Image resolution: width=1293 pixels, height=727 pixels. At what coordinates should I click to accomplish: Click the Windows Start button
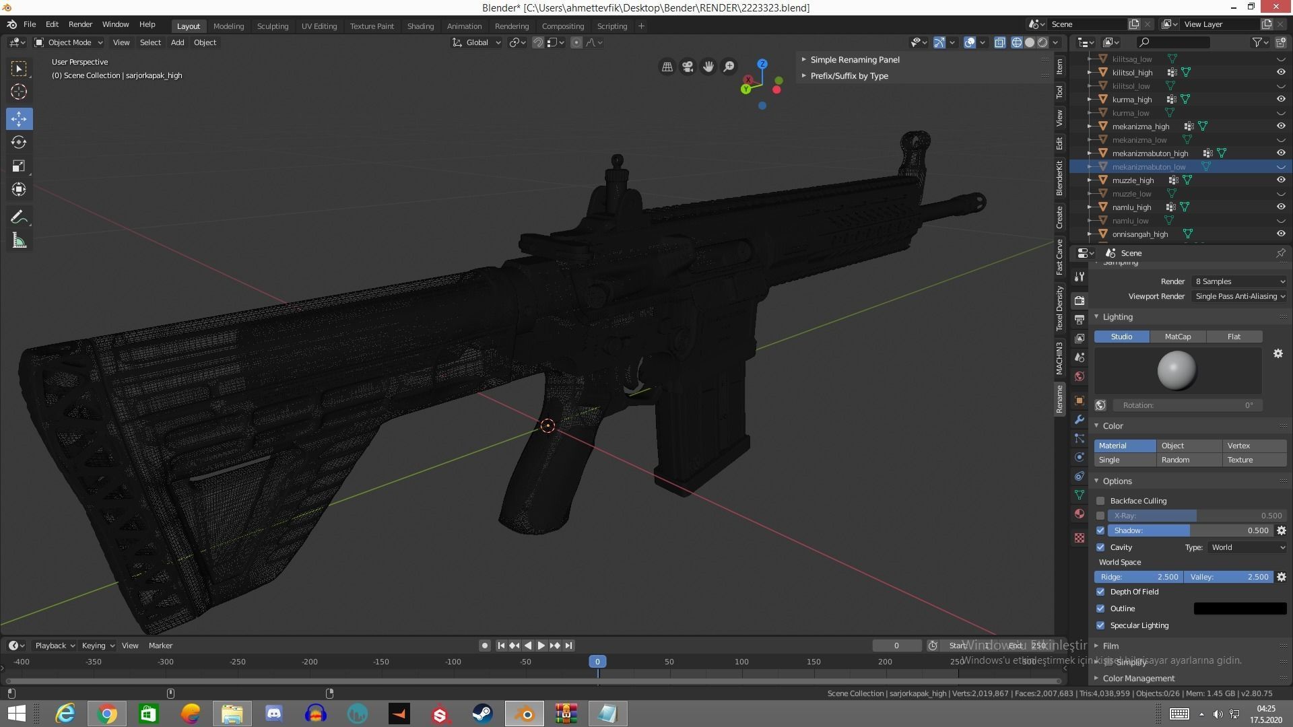[x=16, y=714]
